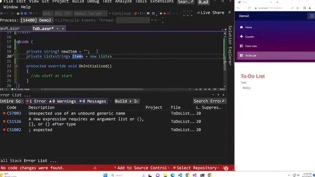Click Add to Source Control in status bar

(x=141, y=168)
